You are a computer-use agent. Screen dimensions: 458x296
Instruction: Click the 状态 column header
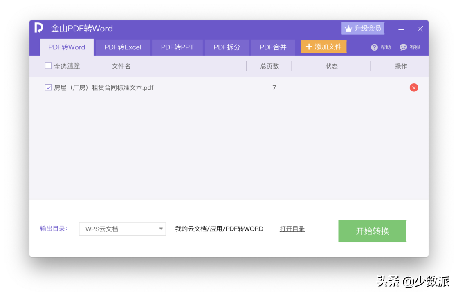(332, 66)
